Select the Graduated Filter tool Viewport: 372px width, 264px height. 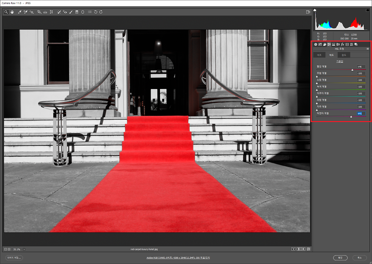[x=77, y=12]
